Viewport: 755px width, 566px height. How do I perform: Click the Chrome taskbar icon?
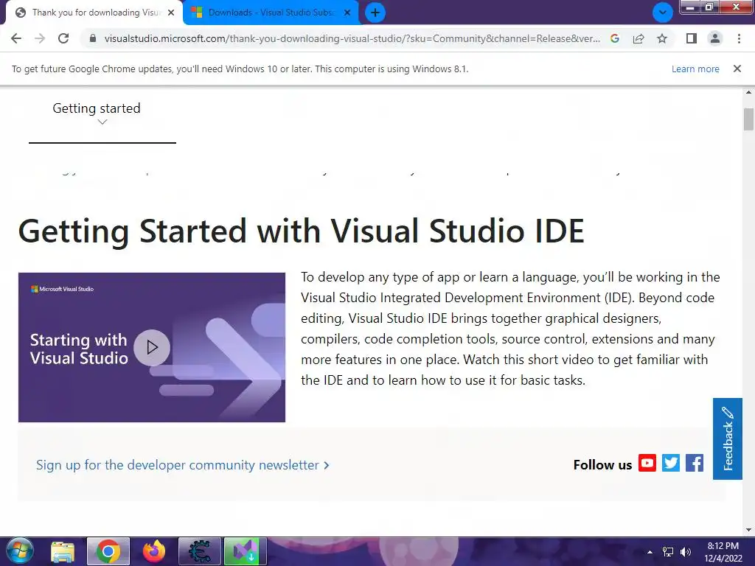(108, 551)
